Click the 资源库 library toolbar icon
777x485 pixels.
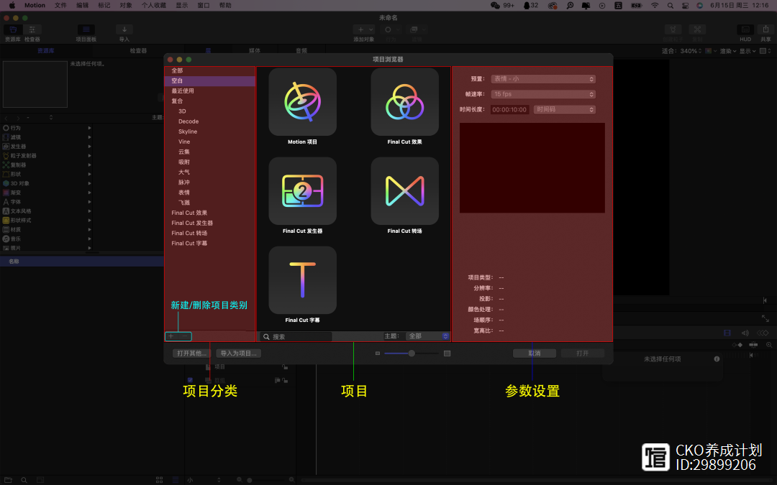click(x=13, y=29)
